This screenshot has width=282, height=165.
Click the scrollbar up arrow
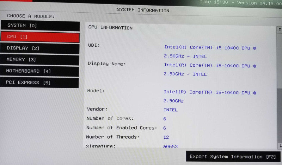(280, 30)
